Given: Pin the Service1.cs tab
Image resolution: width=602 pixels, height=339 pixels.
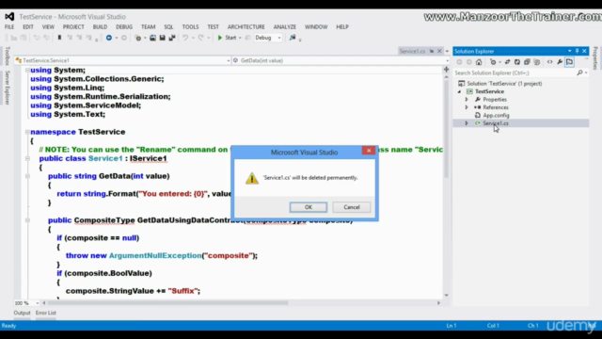Looking at the screenshot, I should coord(432,51).
